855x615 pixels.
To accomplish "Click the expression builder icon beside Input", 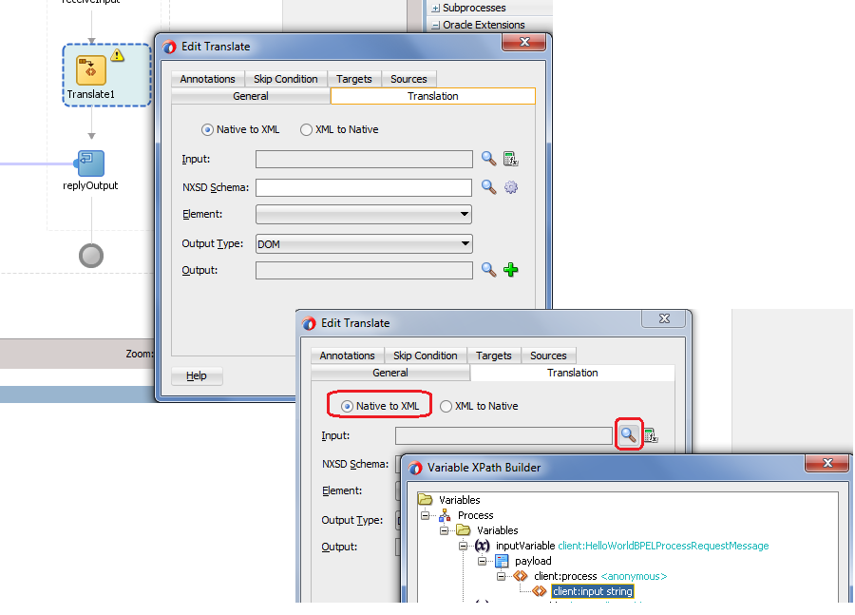I will tap(510, 159).
